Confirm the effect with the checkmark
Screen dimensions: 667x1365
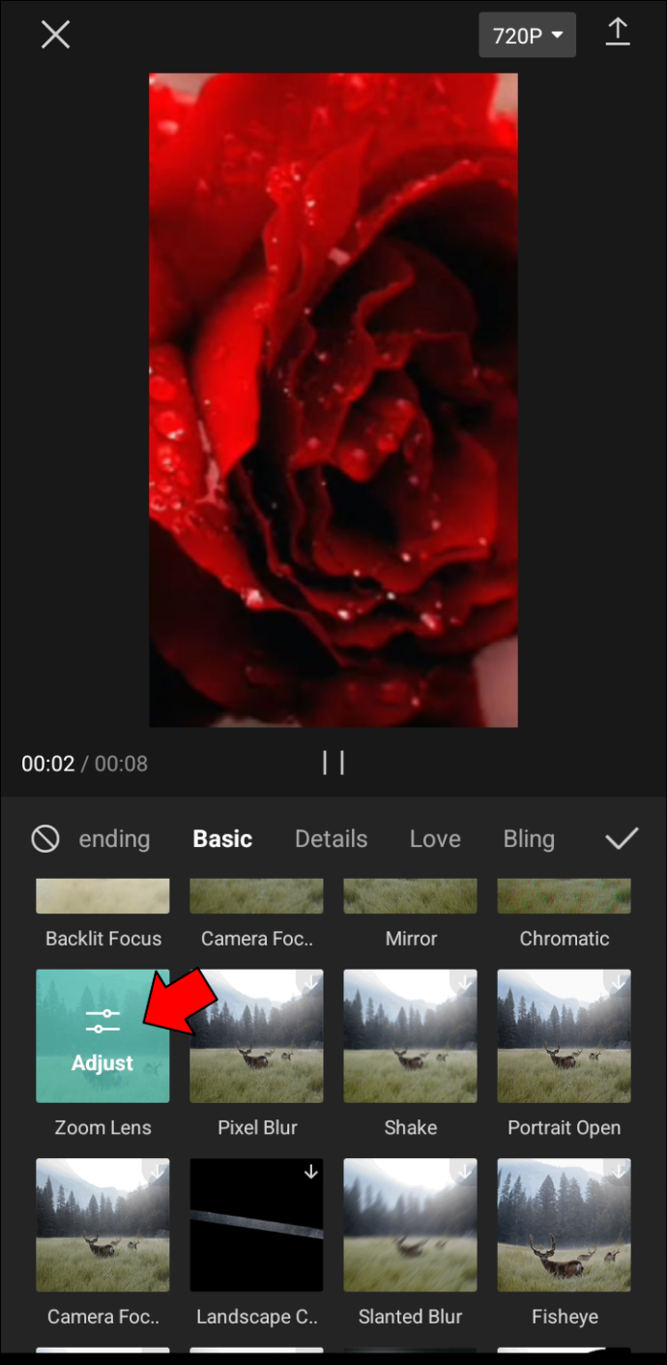click(622, 838)
